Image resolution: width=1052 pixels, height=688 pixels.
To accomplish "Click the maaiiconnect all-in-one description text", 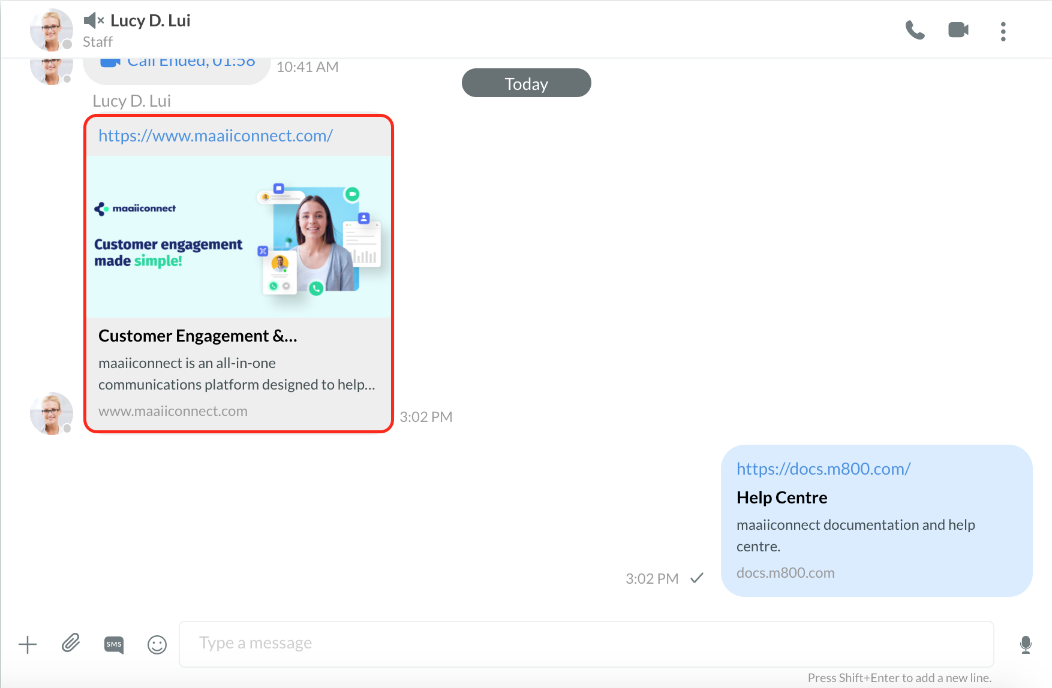I will tap(237, 374).
